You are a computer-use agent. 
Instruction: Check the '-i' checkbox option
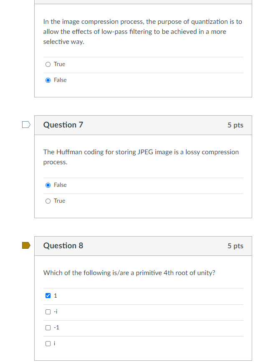pyautogui.click(x=48, y=312)
